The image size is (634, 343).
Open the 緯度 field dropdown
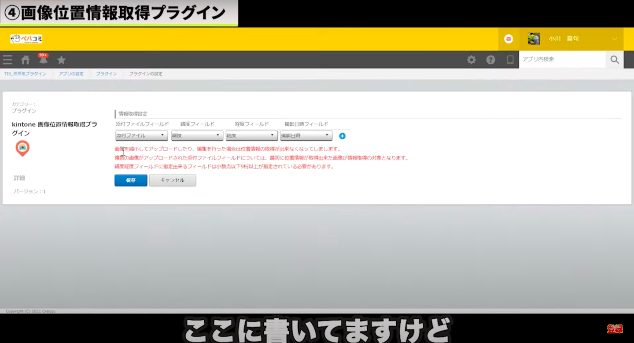point(196,135)
